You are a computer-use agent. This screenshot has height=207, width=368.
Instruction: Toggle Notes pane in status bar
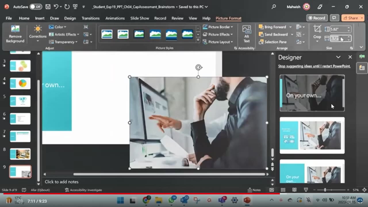tap(254, 190)
